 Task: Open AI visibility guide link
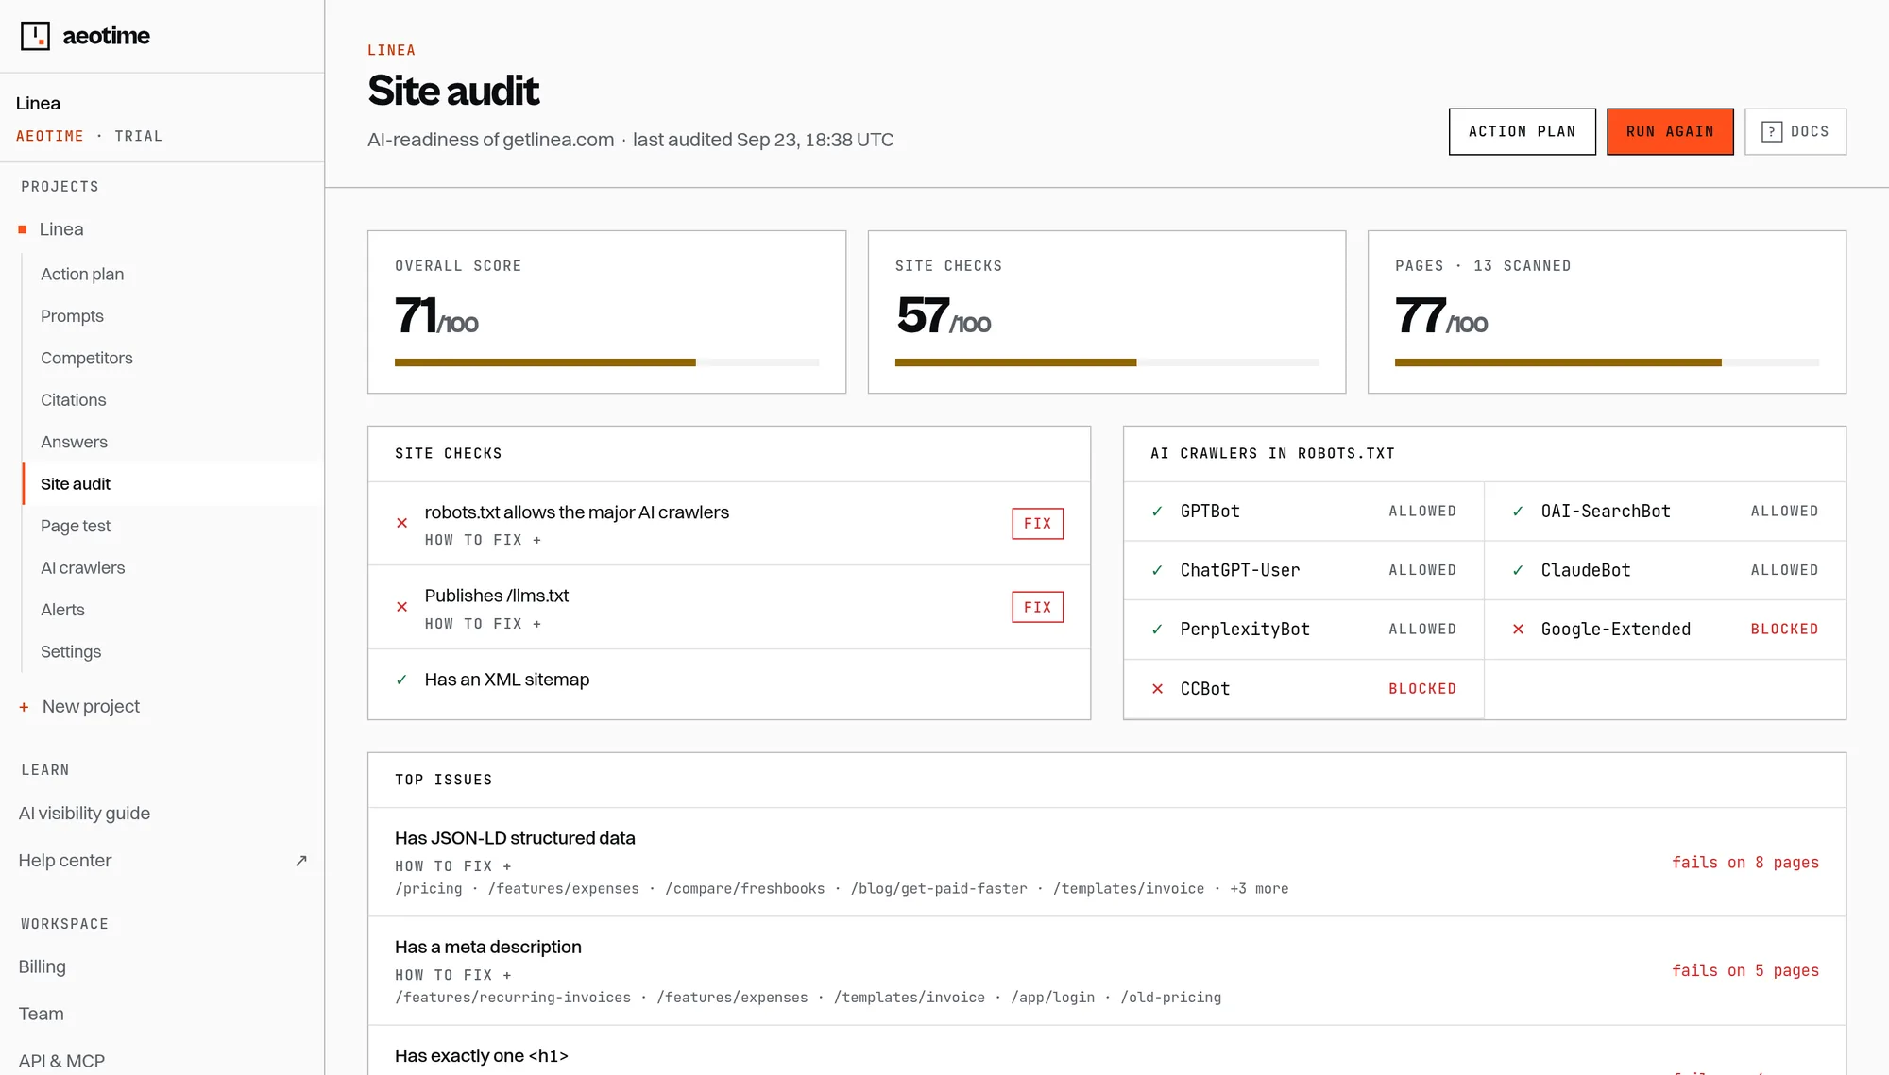pyautogui.click(x=84, y=814)
